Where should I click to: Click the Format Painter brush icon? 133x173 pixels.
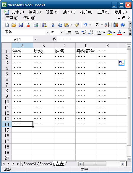pyautogui.click(x=77, y=25)
